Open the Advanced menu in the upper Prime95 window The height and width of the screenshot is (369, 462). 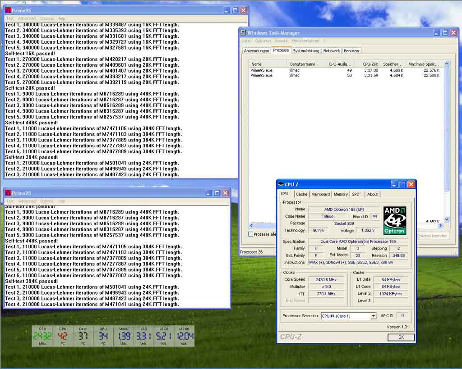[27, 18]
